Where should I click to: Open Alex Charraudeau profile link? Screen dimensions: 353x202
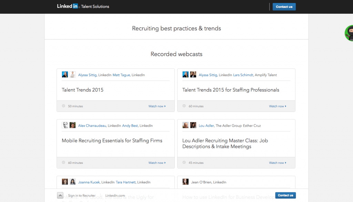click(92, 126)
